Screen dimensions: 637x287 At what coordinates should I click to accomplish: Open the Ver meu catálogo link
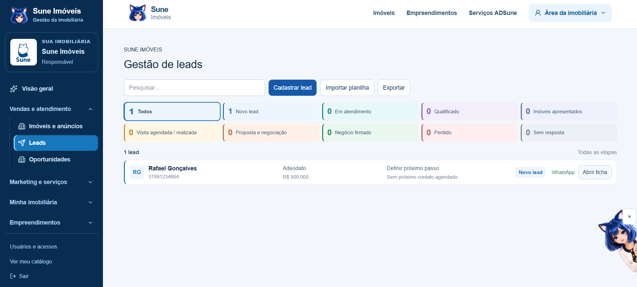pyautogui.click(x=31, y=261)
